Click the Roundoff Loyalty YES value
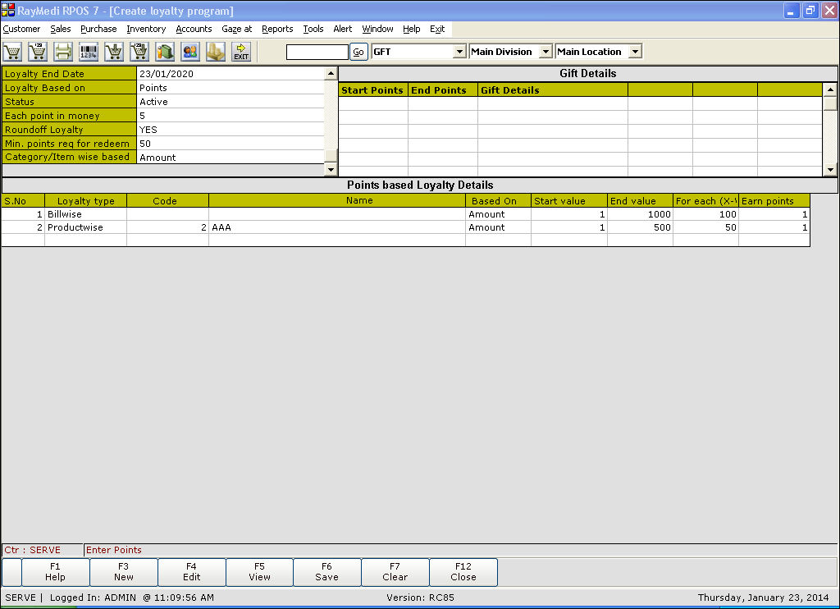Viewport: 840px width, 609px height. 230,130
